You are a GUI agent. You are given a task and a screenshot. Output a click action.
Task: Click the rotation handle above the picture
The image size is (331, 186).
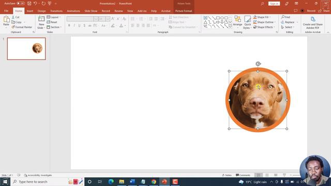(258, 64)
